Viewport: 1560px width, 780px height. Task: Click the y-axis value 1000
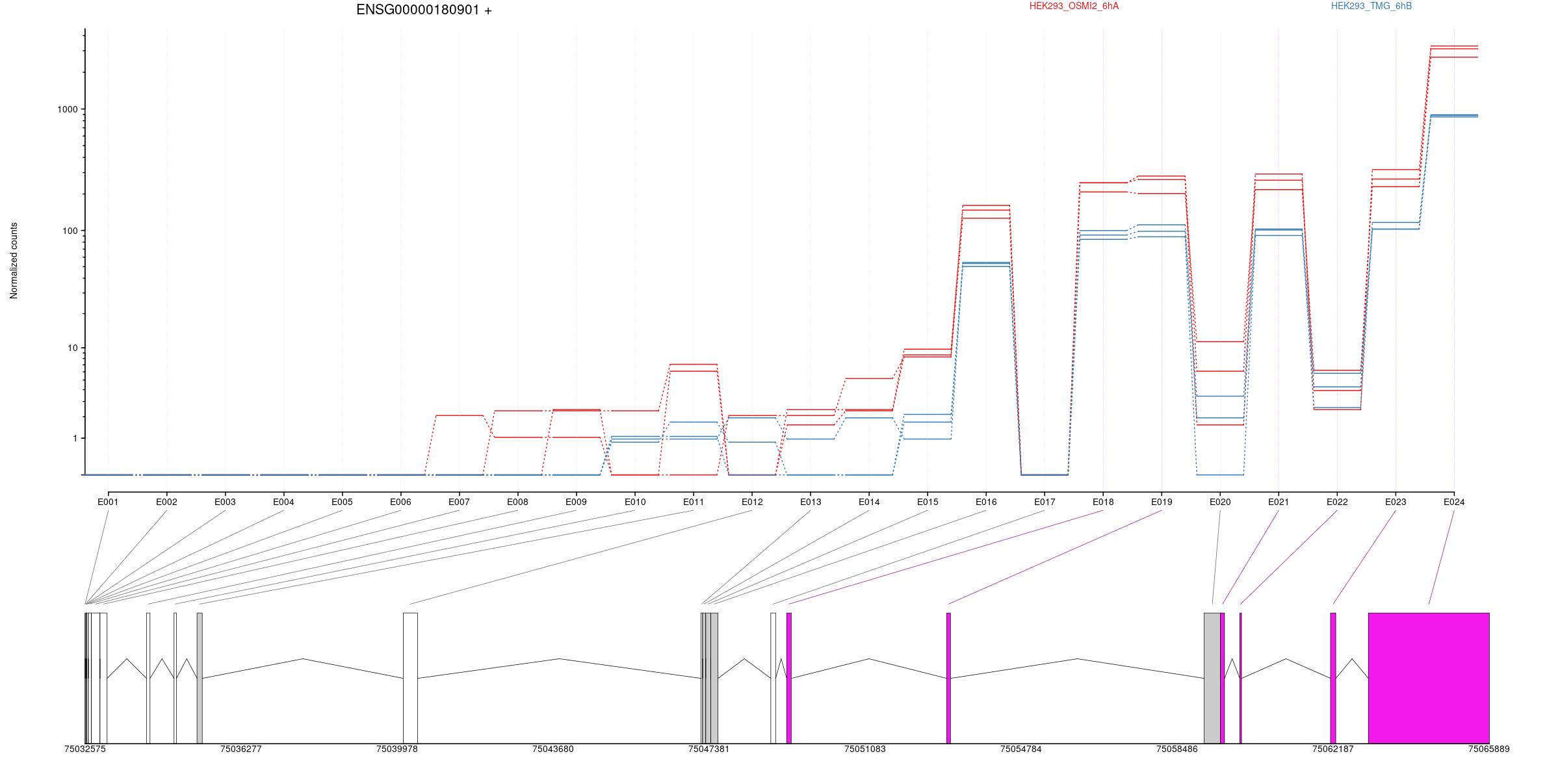[x=67, y=109]
